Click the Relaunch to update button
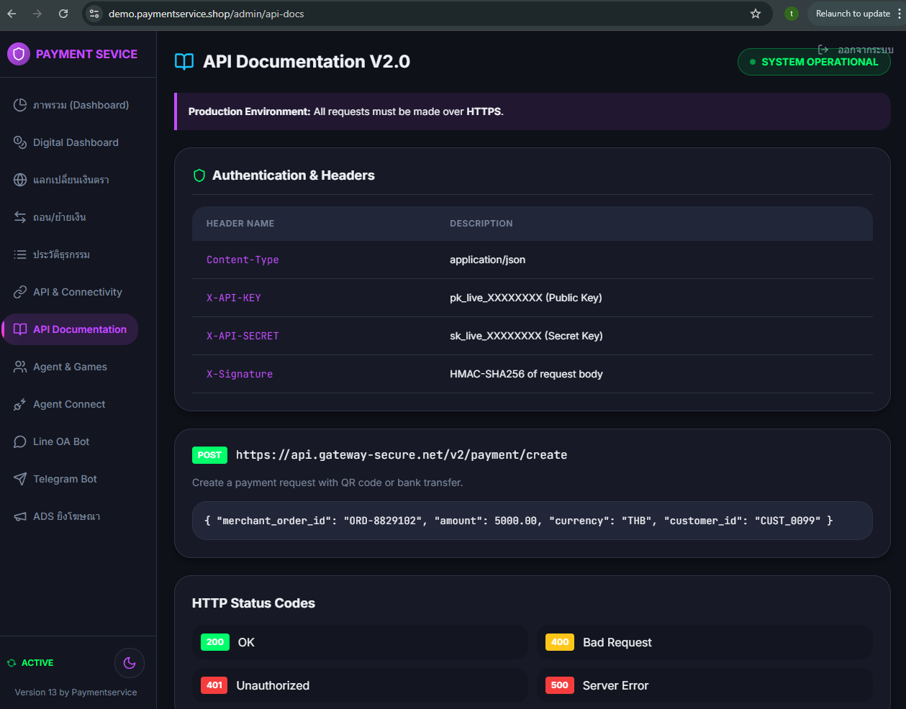The width and height of the screenshot is (906, 709). 853,14
